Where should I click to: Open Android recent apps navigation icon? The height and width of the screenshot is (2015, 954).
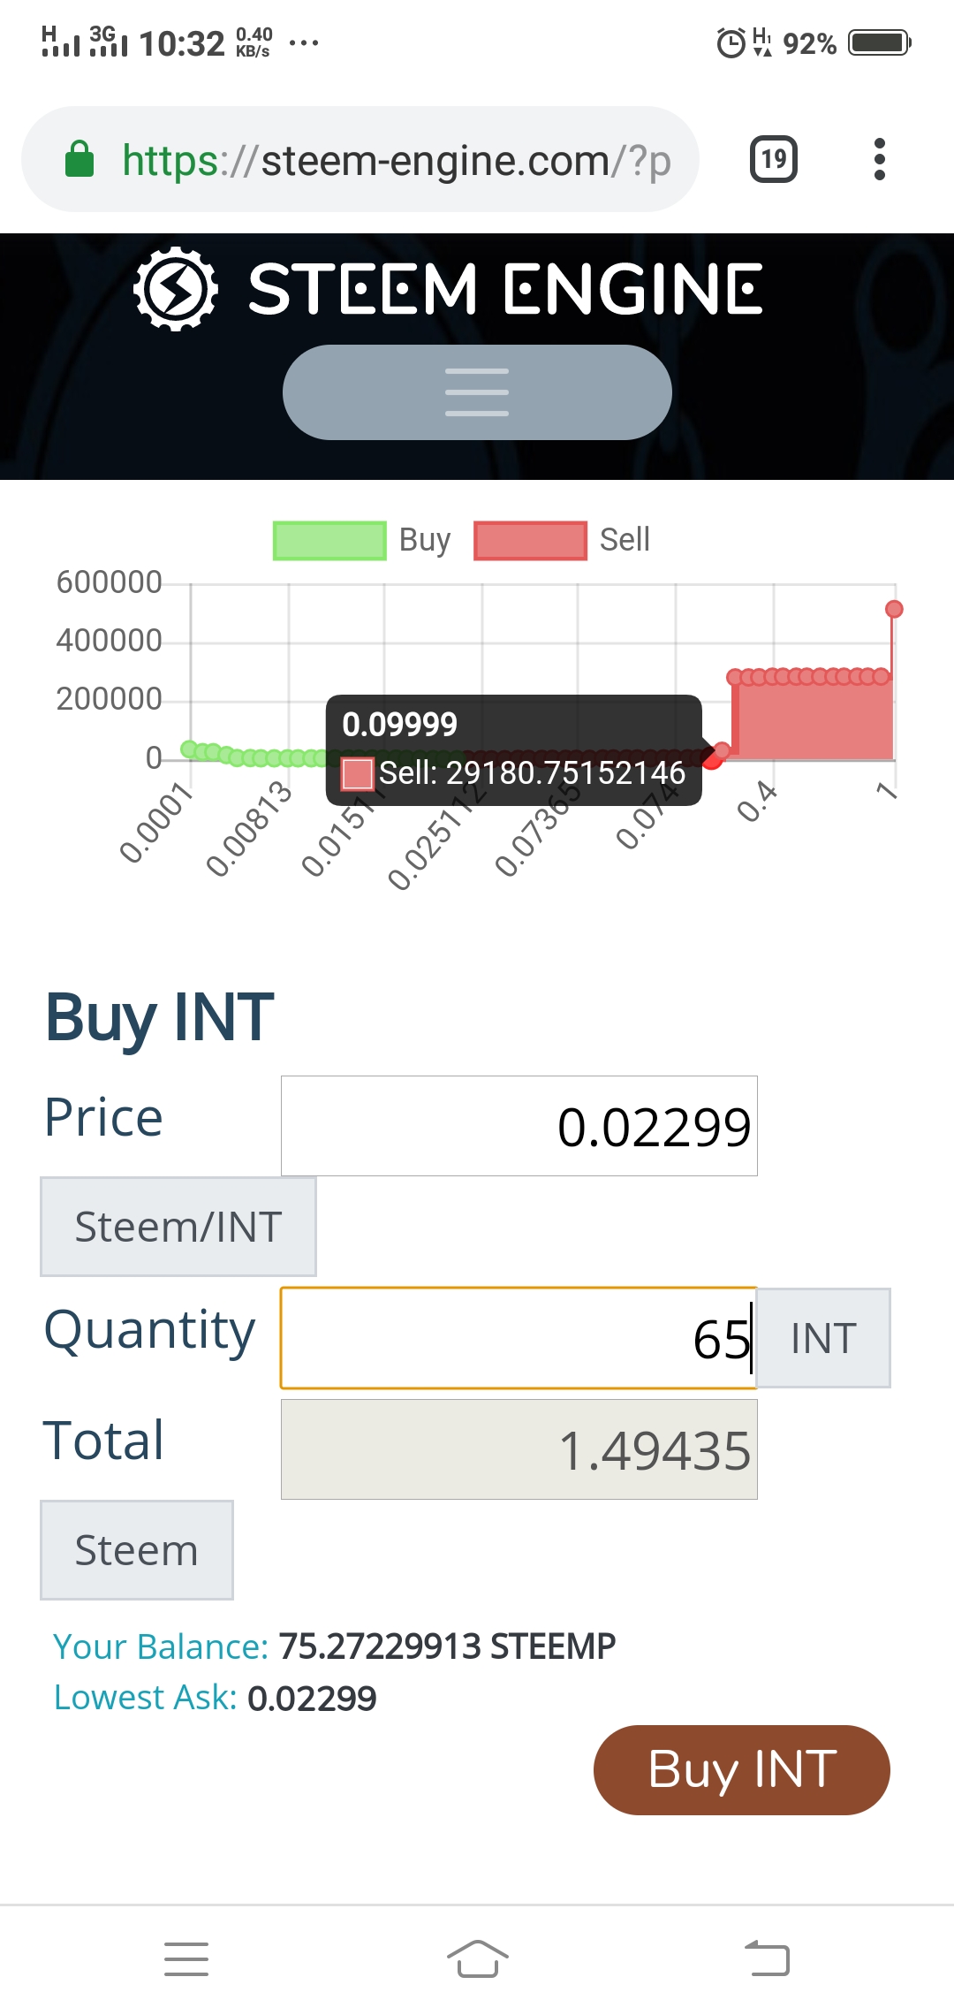186,1959
